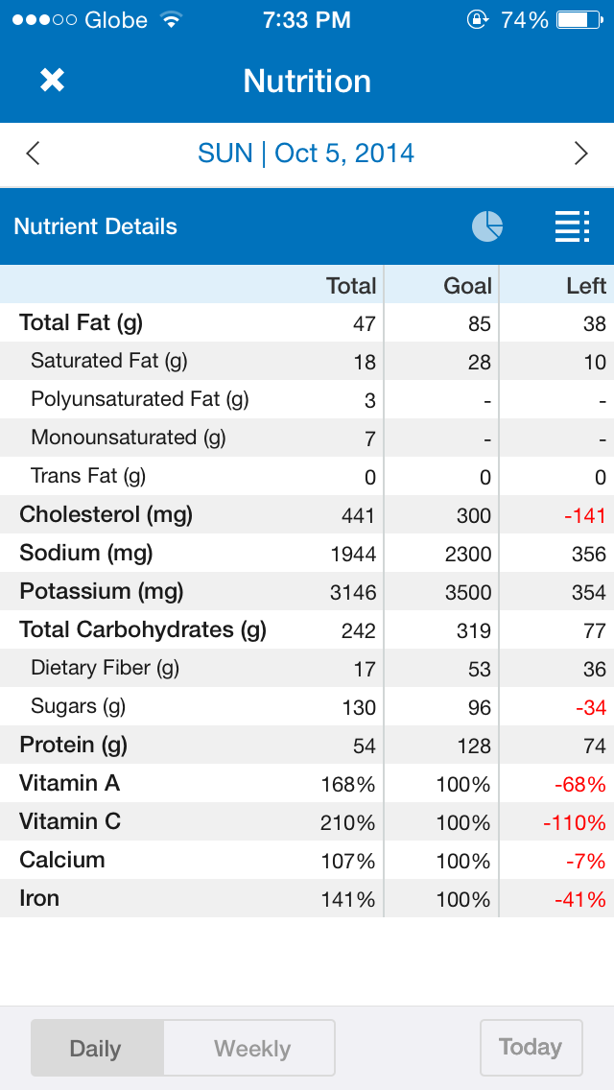Image resolution: width=614 pixels, height=1090 pixels.
Task: Jump to Today button
Action: tap(531, 1047)
